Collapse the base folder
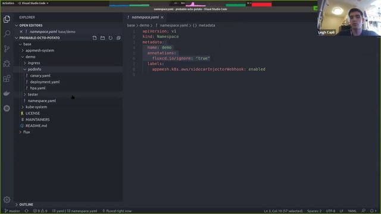This screenshot has height=214, width=381. [20, 44]
